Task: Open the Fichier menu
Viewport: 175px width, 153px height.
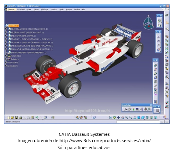Action: tap(29, 9)
